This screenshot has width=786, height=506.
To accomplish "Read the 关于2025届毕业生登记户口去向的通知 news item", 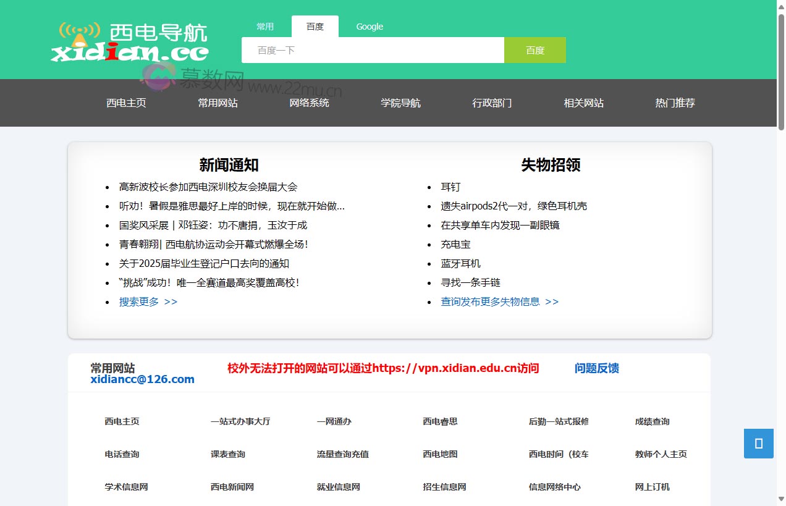I will tap(204, 263).
